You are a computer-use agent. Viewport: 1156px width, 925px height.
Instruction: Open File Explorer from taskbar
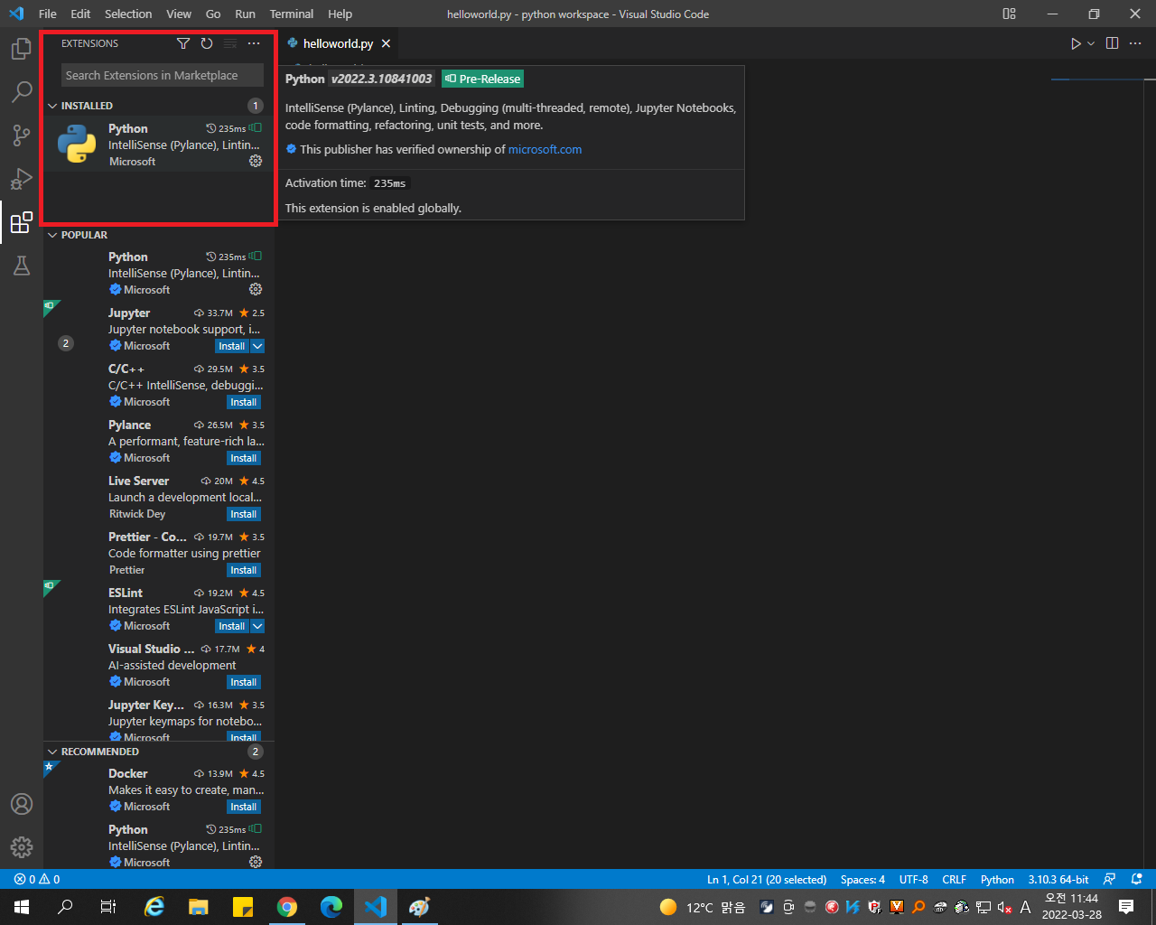pyautogui.click(x=199, y=907)
